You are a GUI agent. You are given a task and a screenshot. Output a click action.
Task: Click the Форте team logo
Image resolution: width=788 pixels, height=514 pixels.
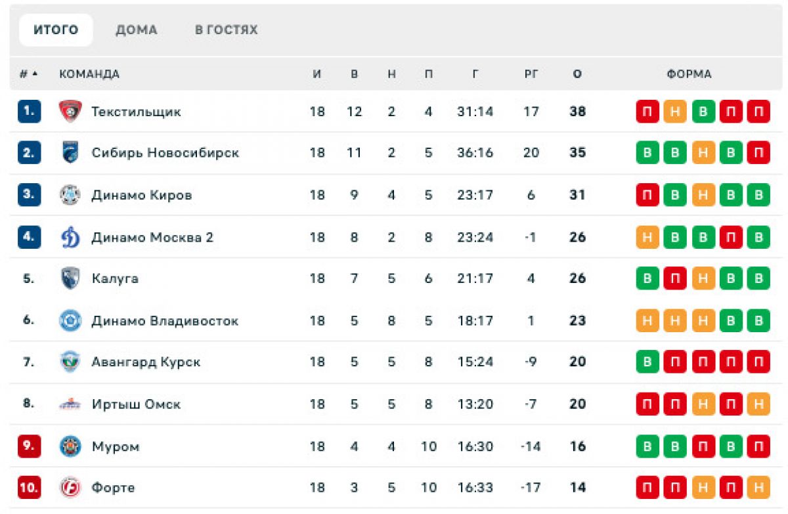[x=70, y=488]
